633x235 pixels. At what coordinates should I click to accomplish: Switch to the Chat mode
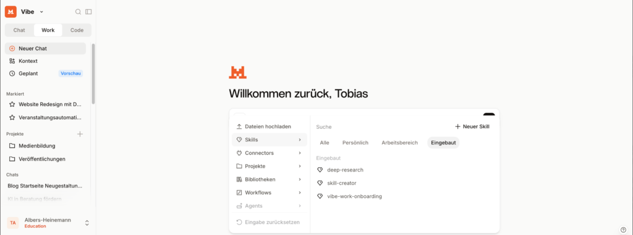click(x=19, y=30)
